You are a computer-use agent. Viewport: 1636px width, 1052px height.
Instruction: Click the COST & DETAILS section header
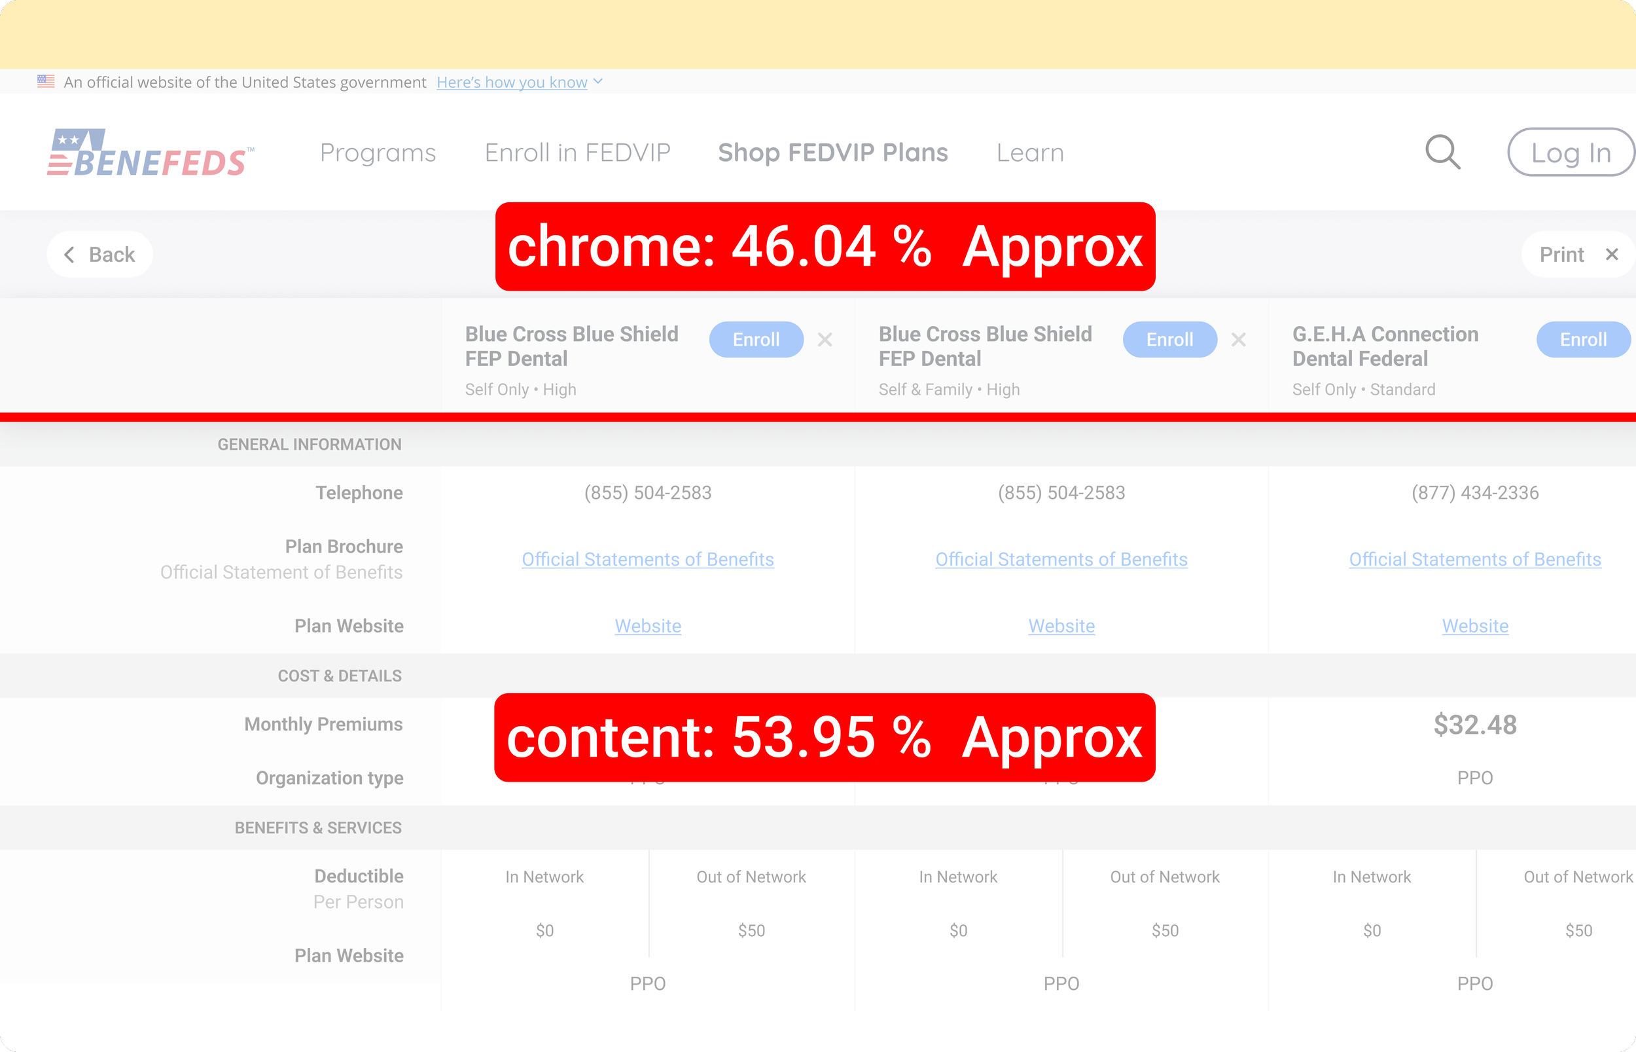[x=340, y=676]
